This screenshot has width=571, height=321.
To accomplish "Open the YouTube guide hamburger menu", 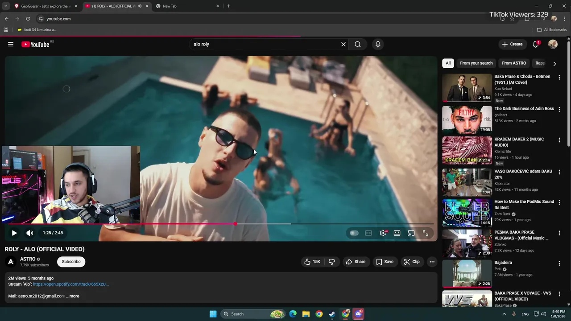I will tap(11, 44).
